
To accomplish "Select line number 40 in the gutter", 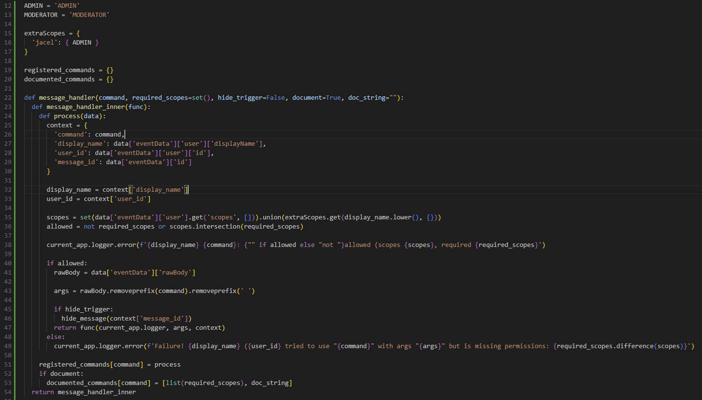I will [x=8, y=263].
